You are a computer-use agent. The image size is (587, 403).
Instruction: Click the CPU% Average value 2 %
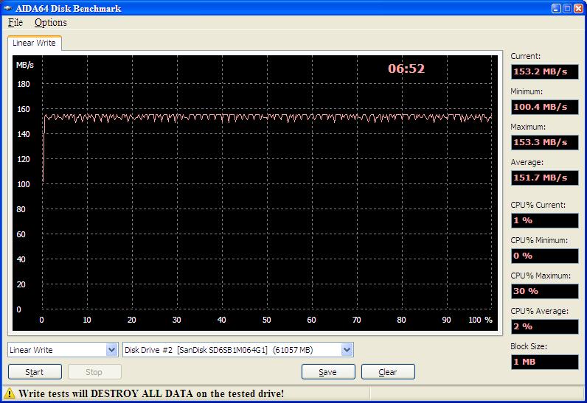tap(545, 326)
